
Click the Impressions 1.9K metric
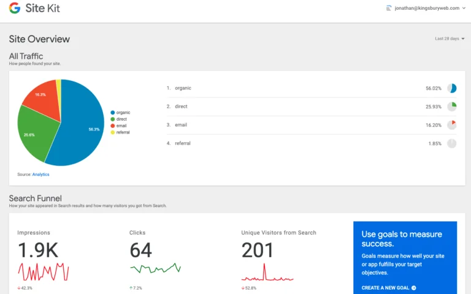38,250
